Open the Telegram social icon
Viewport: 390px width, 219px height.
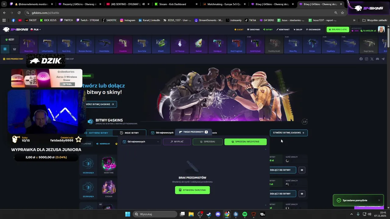[383, 59]
